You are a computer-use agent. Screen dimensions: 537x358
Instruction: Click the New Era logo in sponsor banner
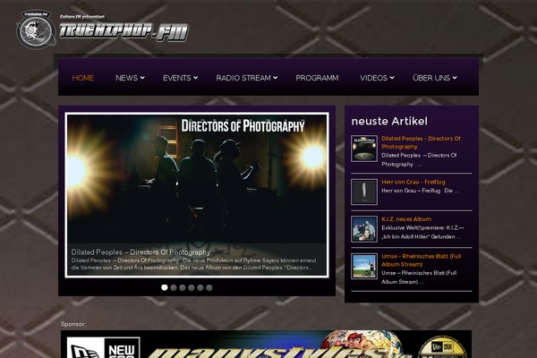(x=103, y=347)
